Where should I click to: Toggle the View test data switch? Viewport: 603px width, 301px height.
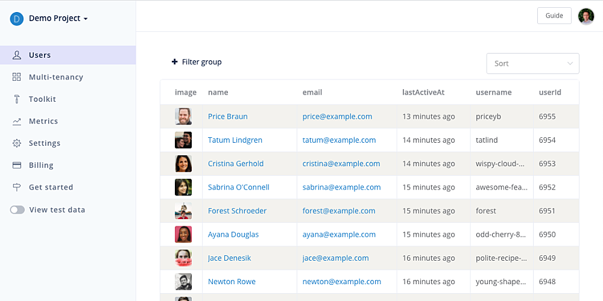click(17, 209)
